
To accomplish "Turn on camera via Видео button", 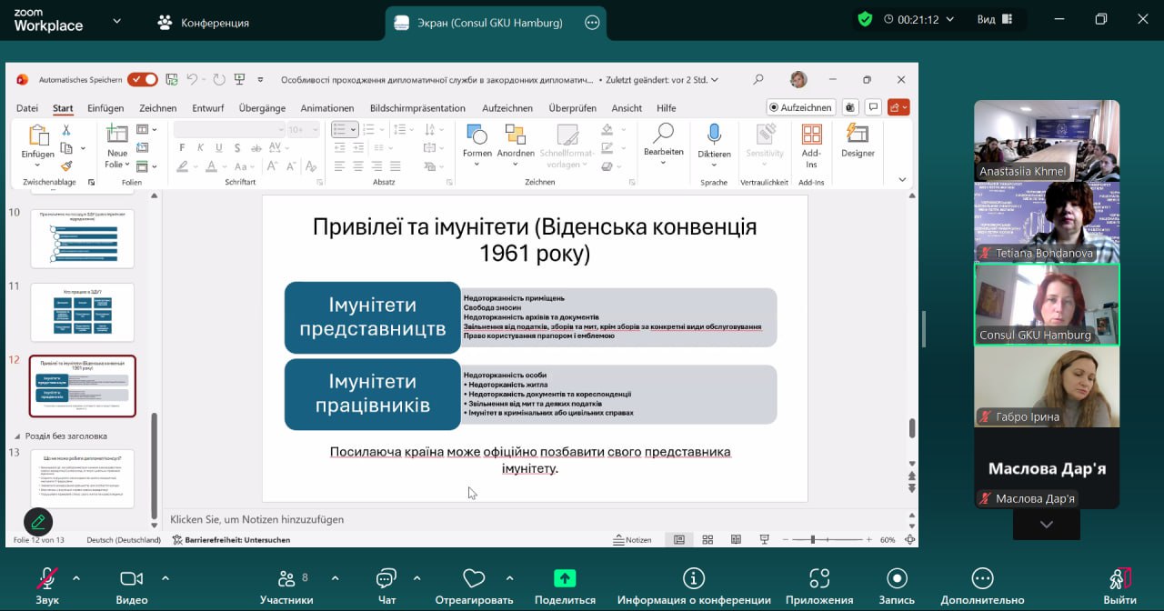I will click(132, 579).
